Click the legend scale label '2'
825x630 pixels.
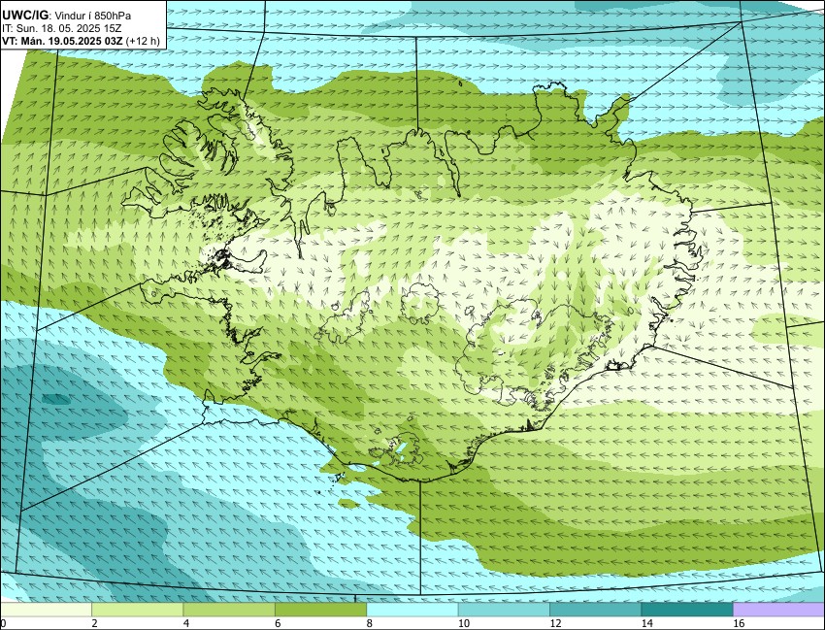tap(94, 623)
